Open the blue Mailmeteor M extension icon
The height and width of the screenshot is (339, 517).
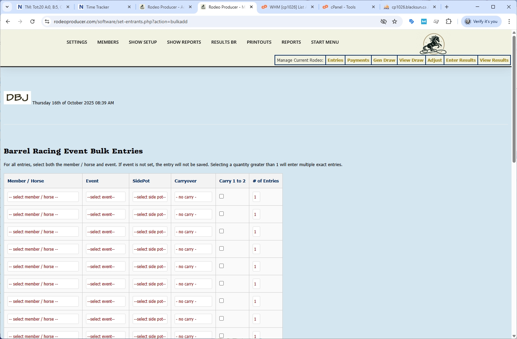coord(424,21)
